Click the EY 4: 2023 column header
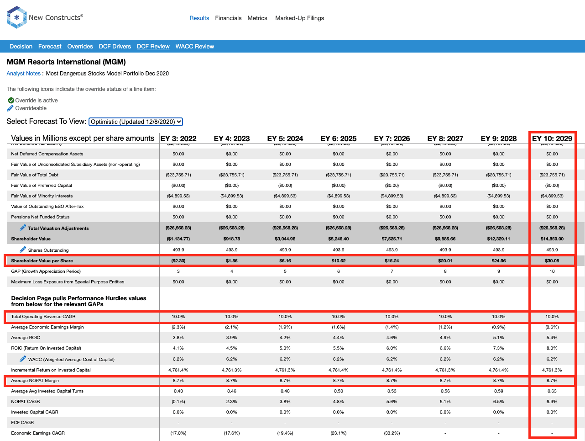This screenshot has height=441, width=585. pos(232,138)
